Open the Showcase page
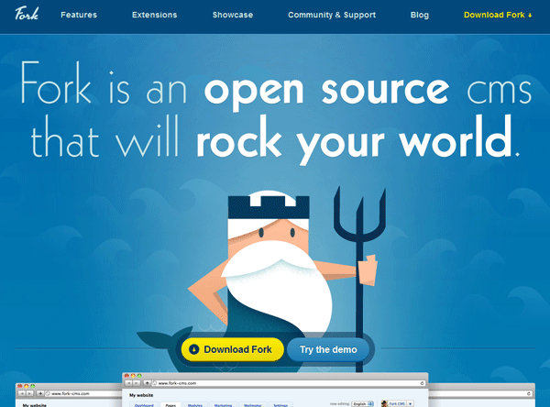 click(233, 16)
